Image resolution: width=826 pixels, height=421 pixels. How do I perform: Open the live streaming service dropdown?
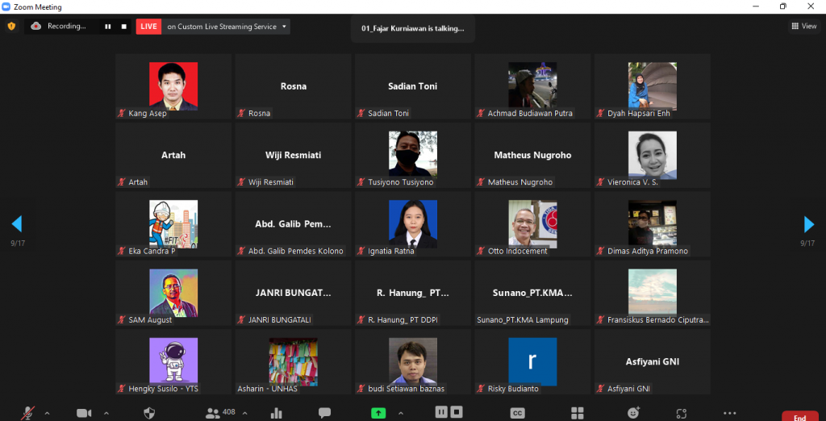coord(284,27)
